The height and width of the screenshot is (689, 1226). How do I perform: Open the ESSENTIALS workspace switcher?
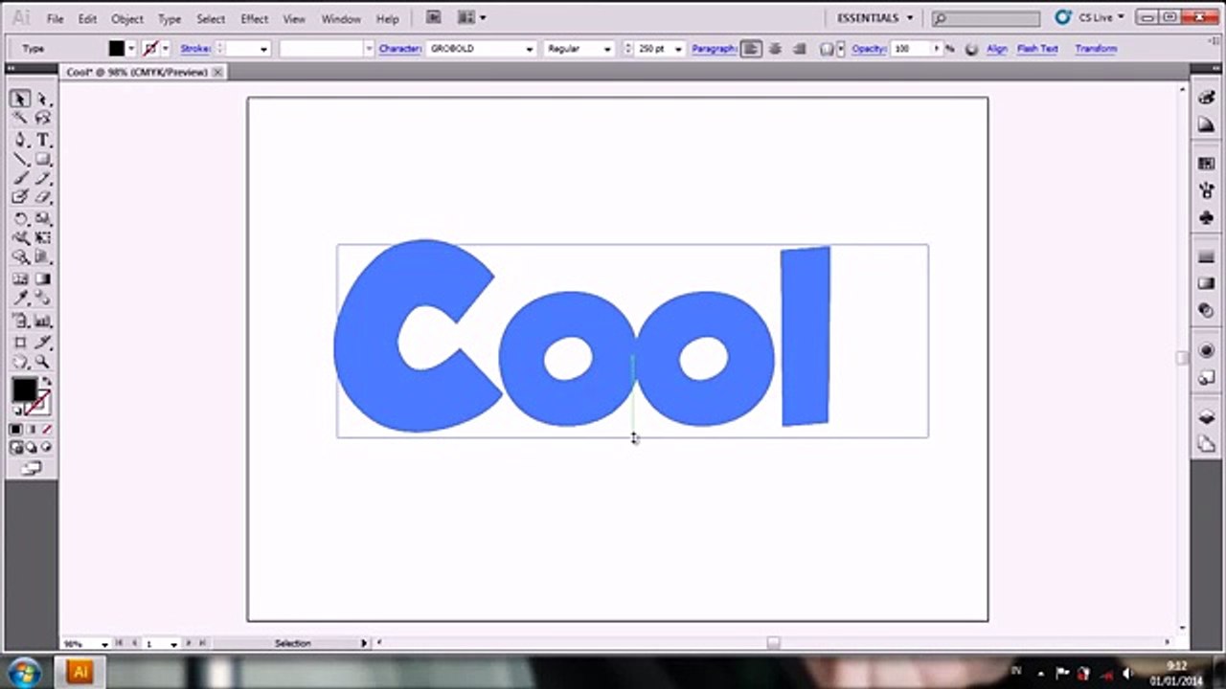point(874,18)
